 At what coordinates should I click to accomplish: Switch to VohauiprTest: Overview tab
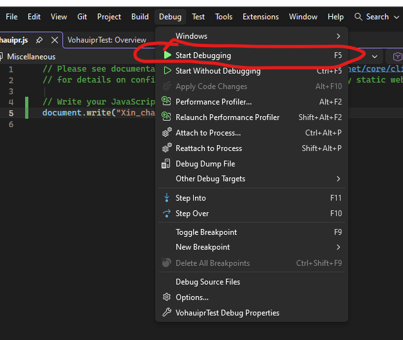point(107,40)
